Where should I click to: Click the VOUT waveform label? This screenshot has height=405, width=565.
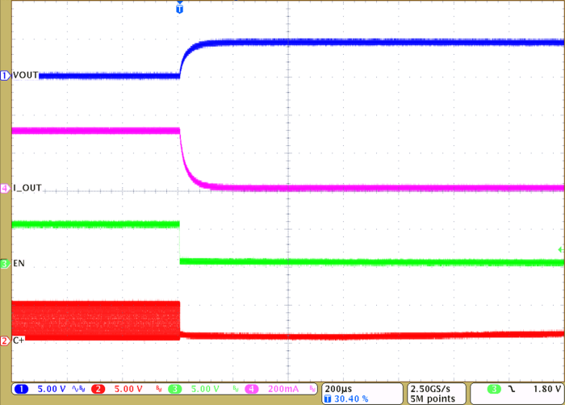pyautogui.click(x=27, y=75)
